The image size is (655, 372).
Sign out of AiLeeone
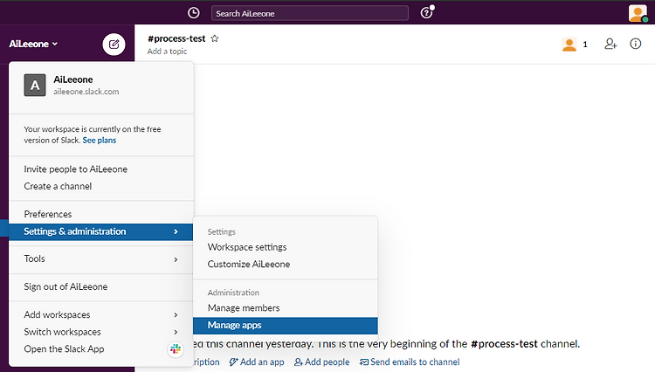(x=101, y=286)
